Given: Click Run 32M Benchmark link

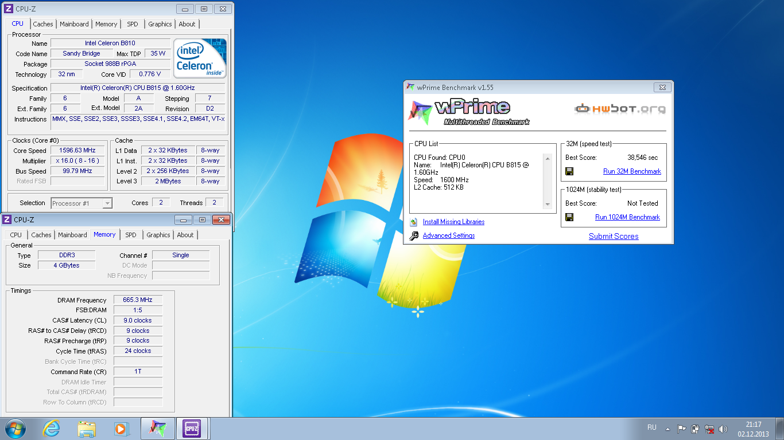Looking at the screenshot, I should pyautogui.click(x=632, y=171).
